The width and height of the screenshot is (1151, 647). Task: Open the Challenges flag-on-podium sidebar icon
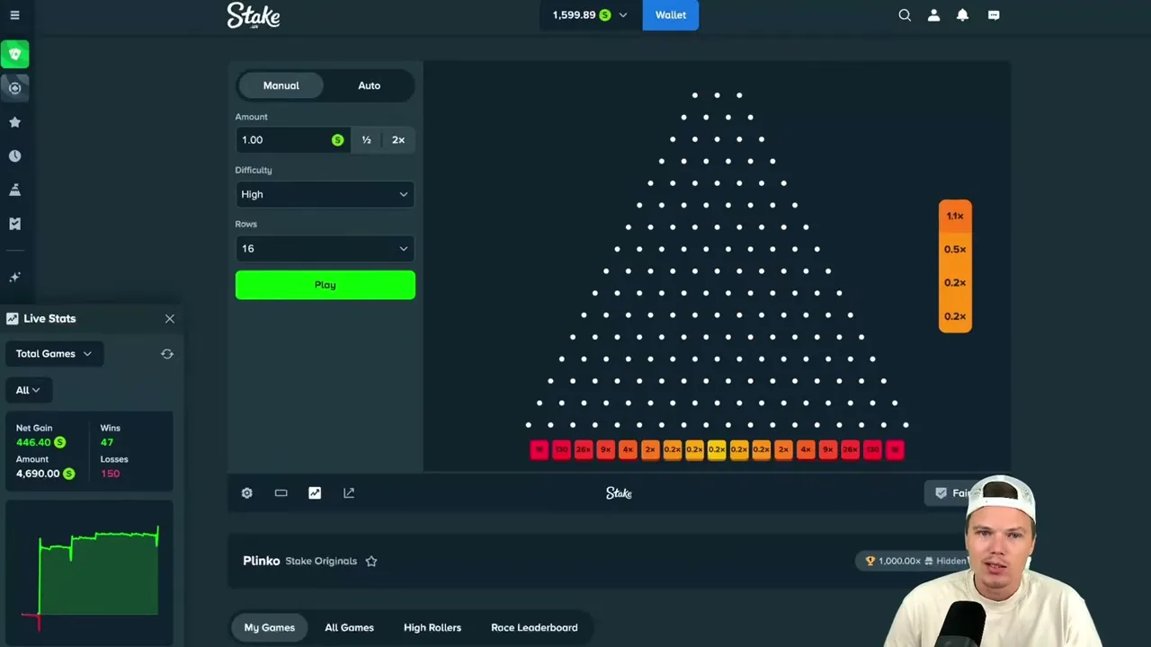pos(14,190)
